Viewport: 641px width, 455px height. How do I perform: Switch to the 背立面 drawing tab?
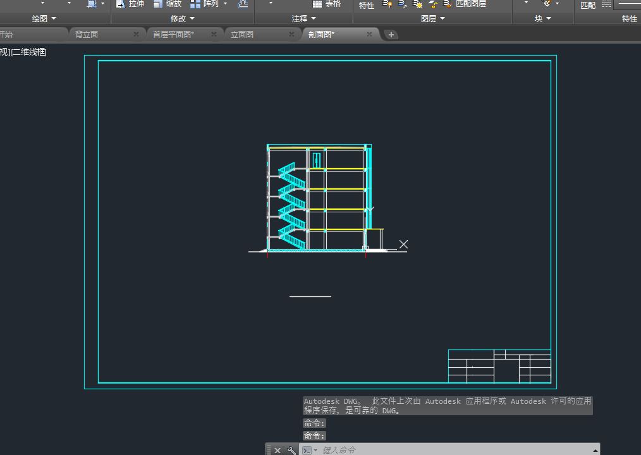tap(87, 34)
